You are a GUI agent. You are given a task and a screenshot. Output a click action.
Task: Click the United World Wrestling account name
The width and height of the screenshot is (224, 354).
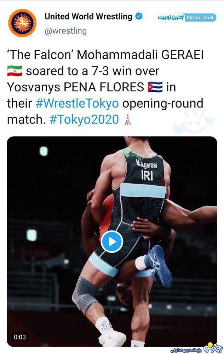(88, 17)
